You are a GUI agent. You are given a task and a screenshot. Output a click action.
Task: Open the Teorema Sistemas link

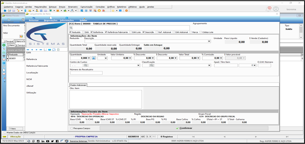coord(79,141)
